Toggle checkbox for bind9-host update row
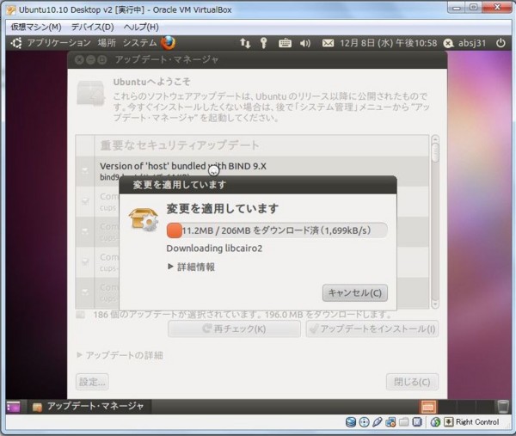Image resolution: width=516 pixels, height=436 pixels. point(85,171)
